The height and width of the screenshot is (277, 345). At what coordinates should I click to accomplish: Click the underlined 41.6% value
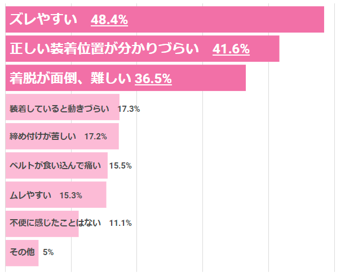click(x=231, y=49)
